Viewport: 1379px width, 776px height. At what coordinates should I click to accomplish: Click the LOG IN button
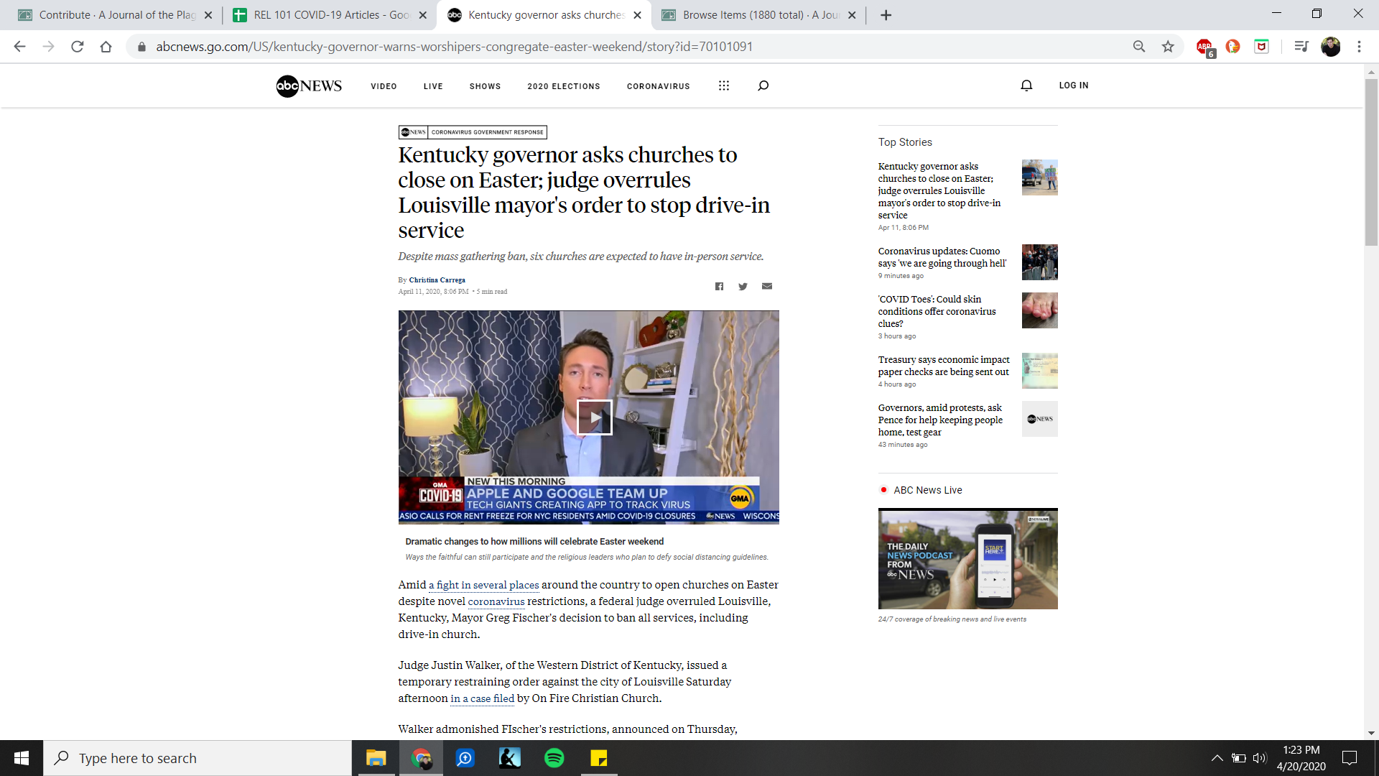point(1073,86)
